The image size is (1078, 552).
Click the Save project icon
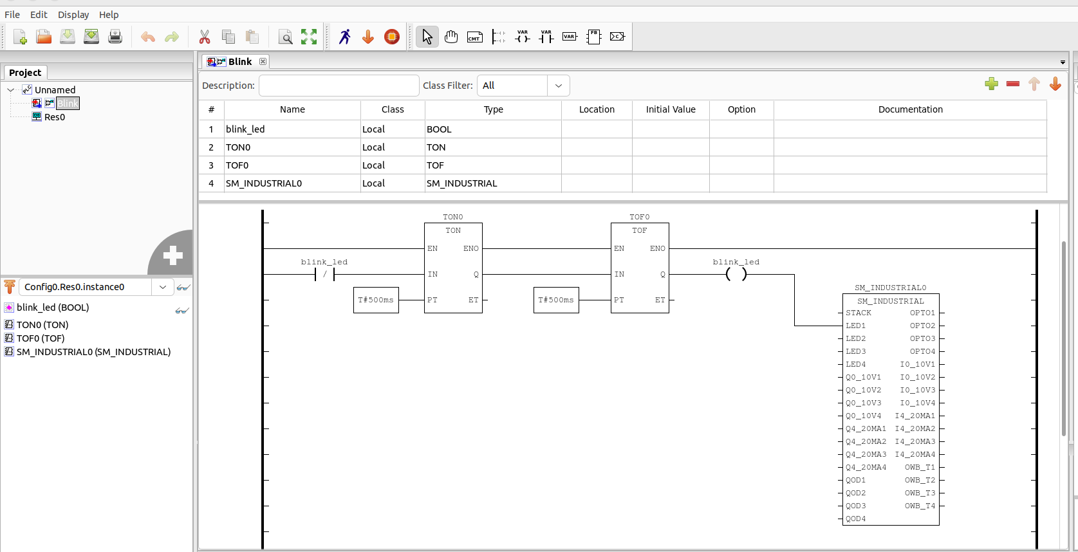tap(68, 37)
